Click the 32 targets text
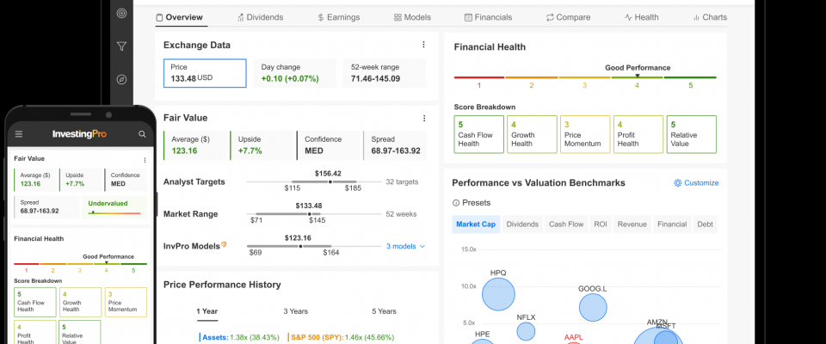 402,181
